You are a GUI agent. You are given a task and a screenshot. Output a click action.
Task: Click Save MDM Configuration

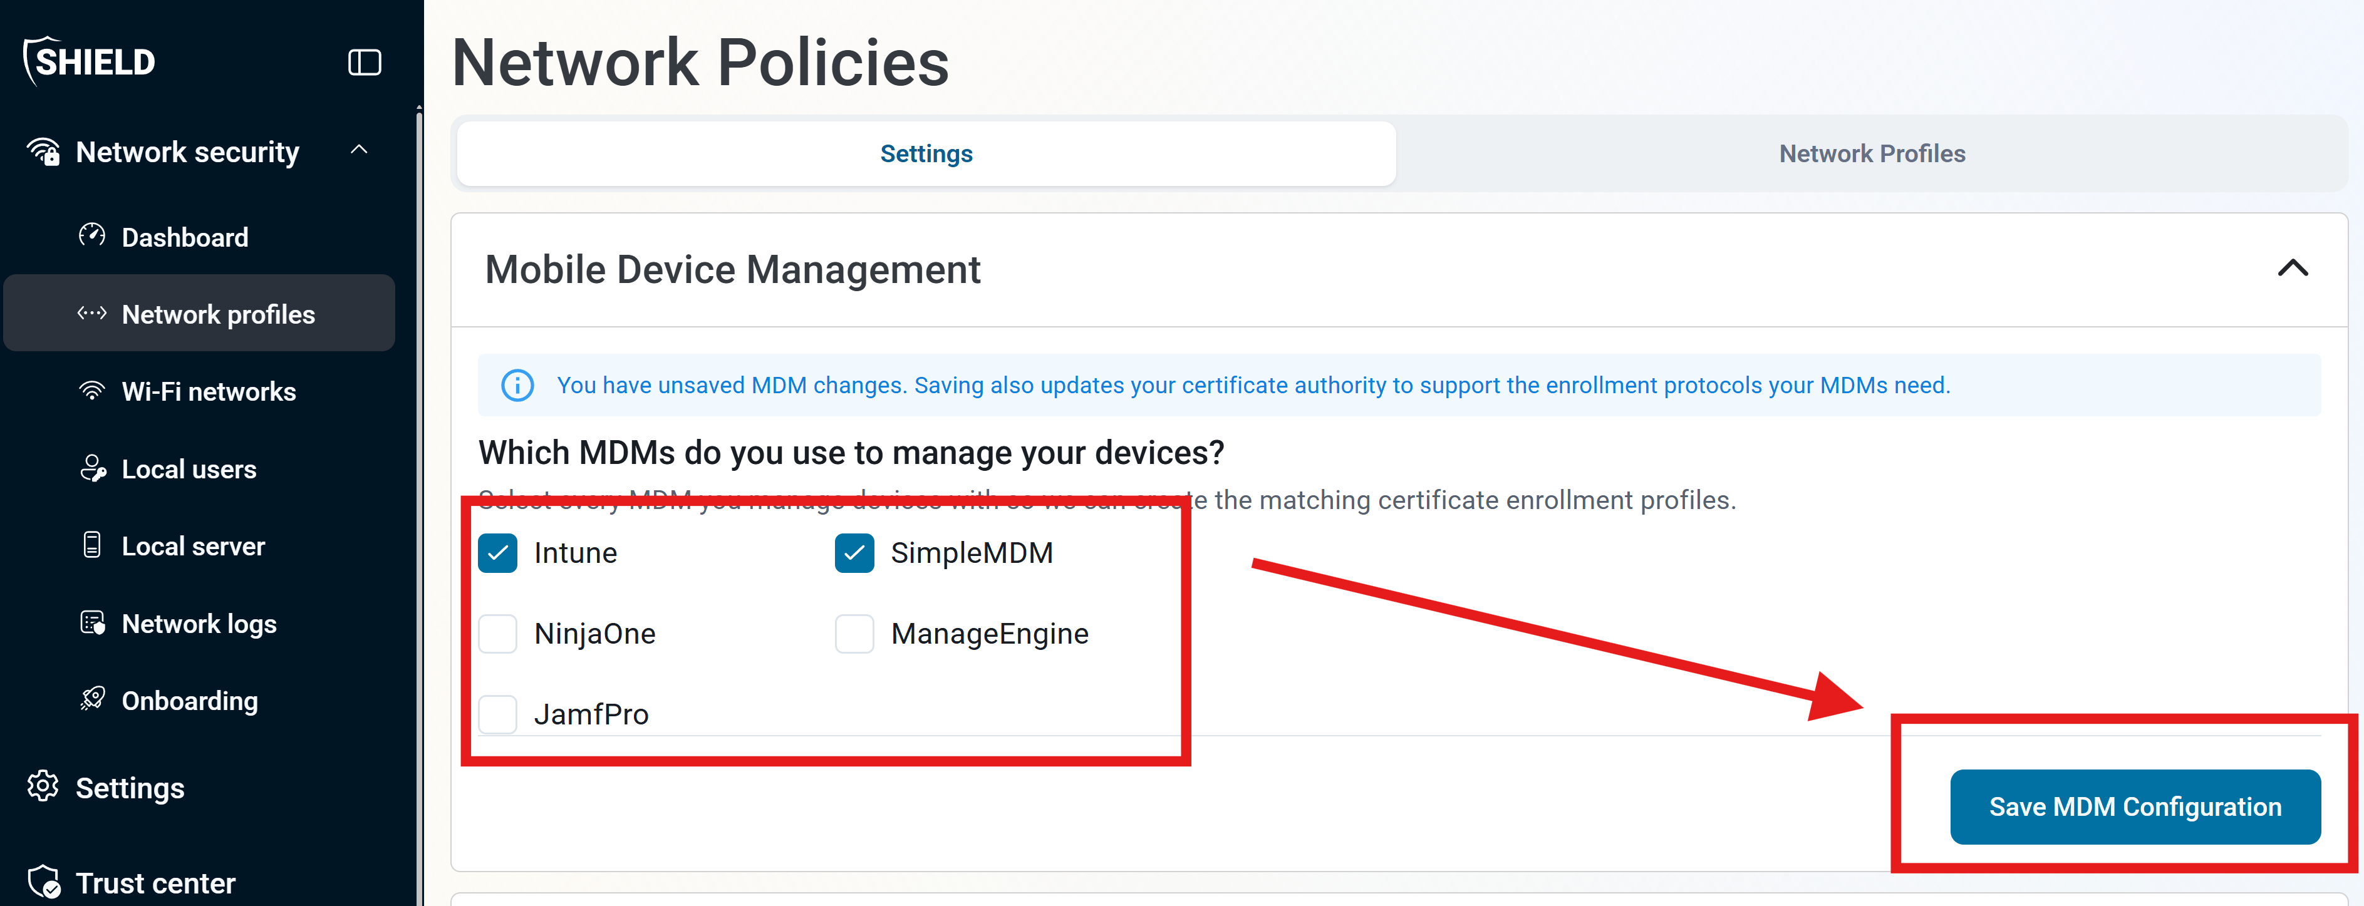(2135, 806)
